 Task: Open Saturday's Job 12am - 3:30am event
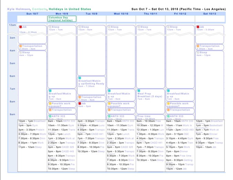pyautogui.click(x=210, y=34)
